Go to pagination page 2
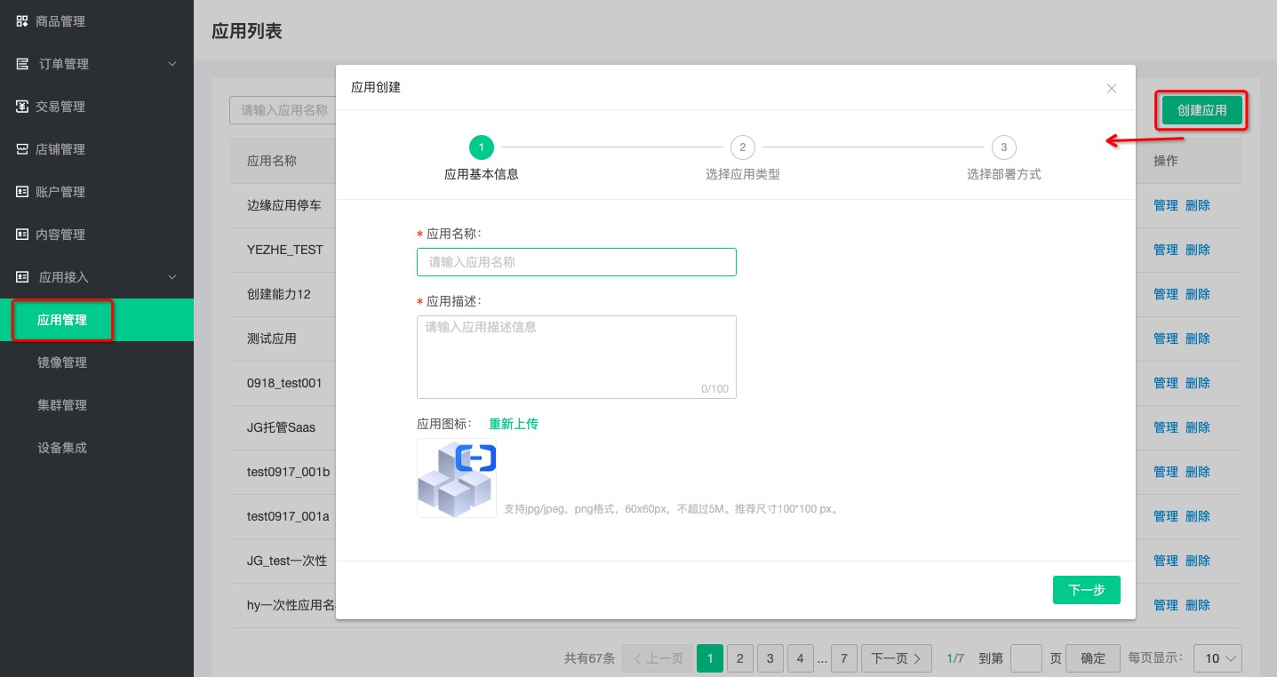This screenshot has height=677, width=1277. click(x=740, y=658)
